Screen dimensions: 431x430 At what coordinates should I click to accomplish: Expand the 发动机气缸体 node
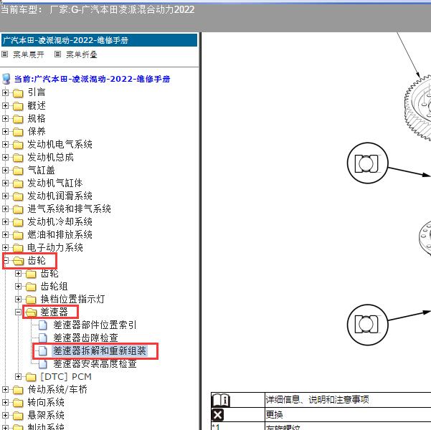click(x=5, y=183)
